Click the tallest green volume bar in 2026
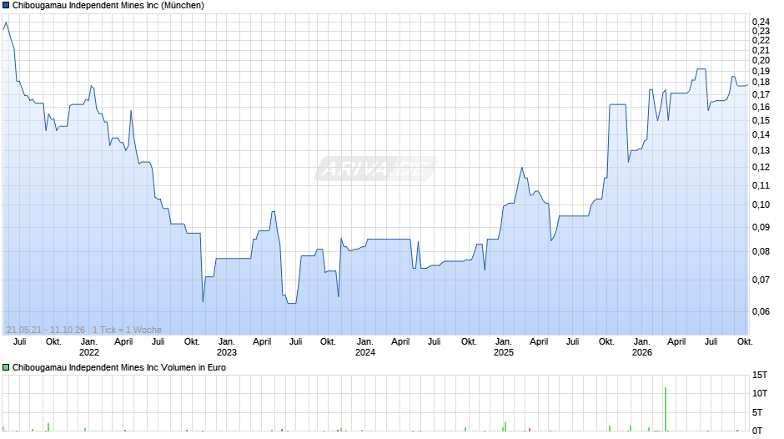The width and height of the screenshot is (784, 439). click(x=666, y=409)
